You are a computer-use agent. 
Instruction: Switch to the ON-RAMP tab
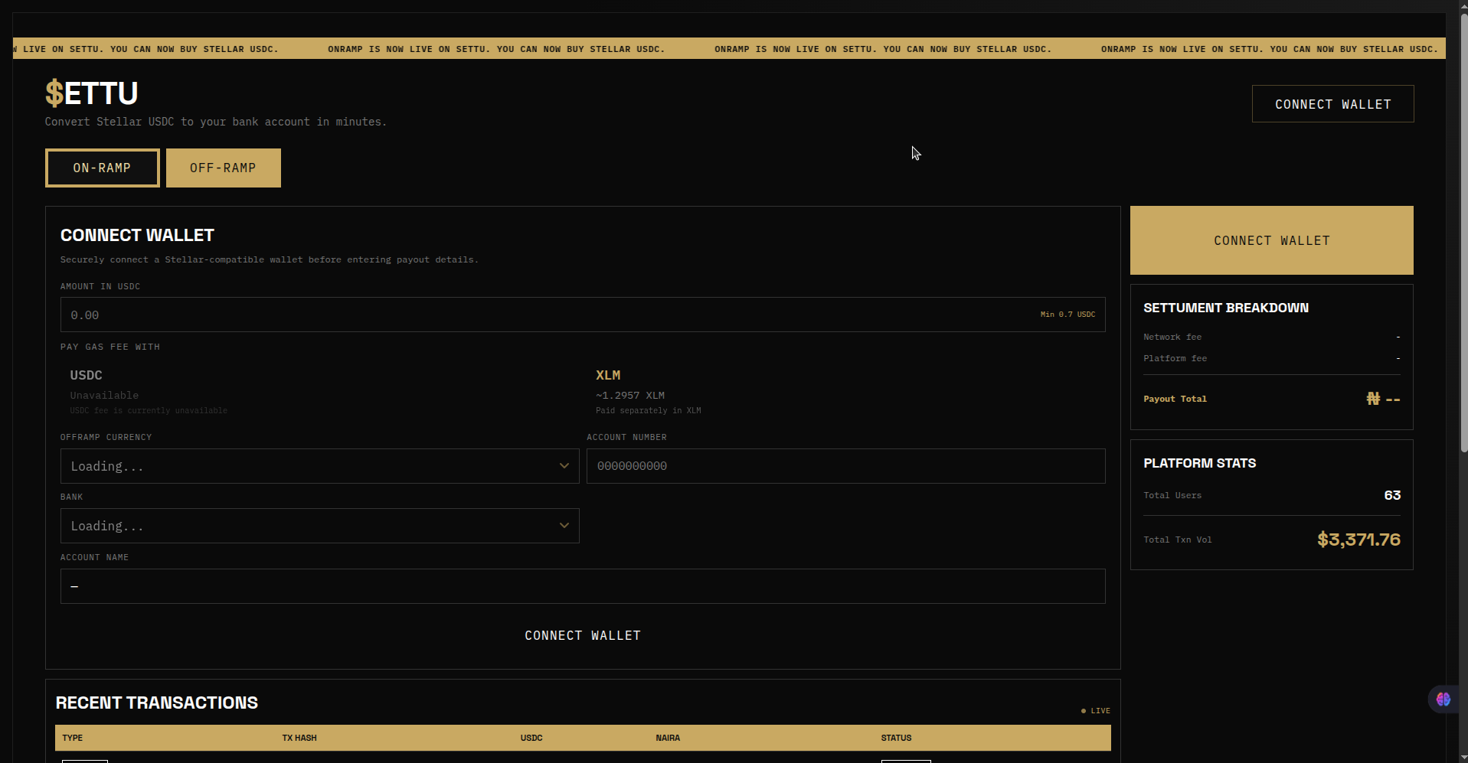[x=102, y=168]
